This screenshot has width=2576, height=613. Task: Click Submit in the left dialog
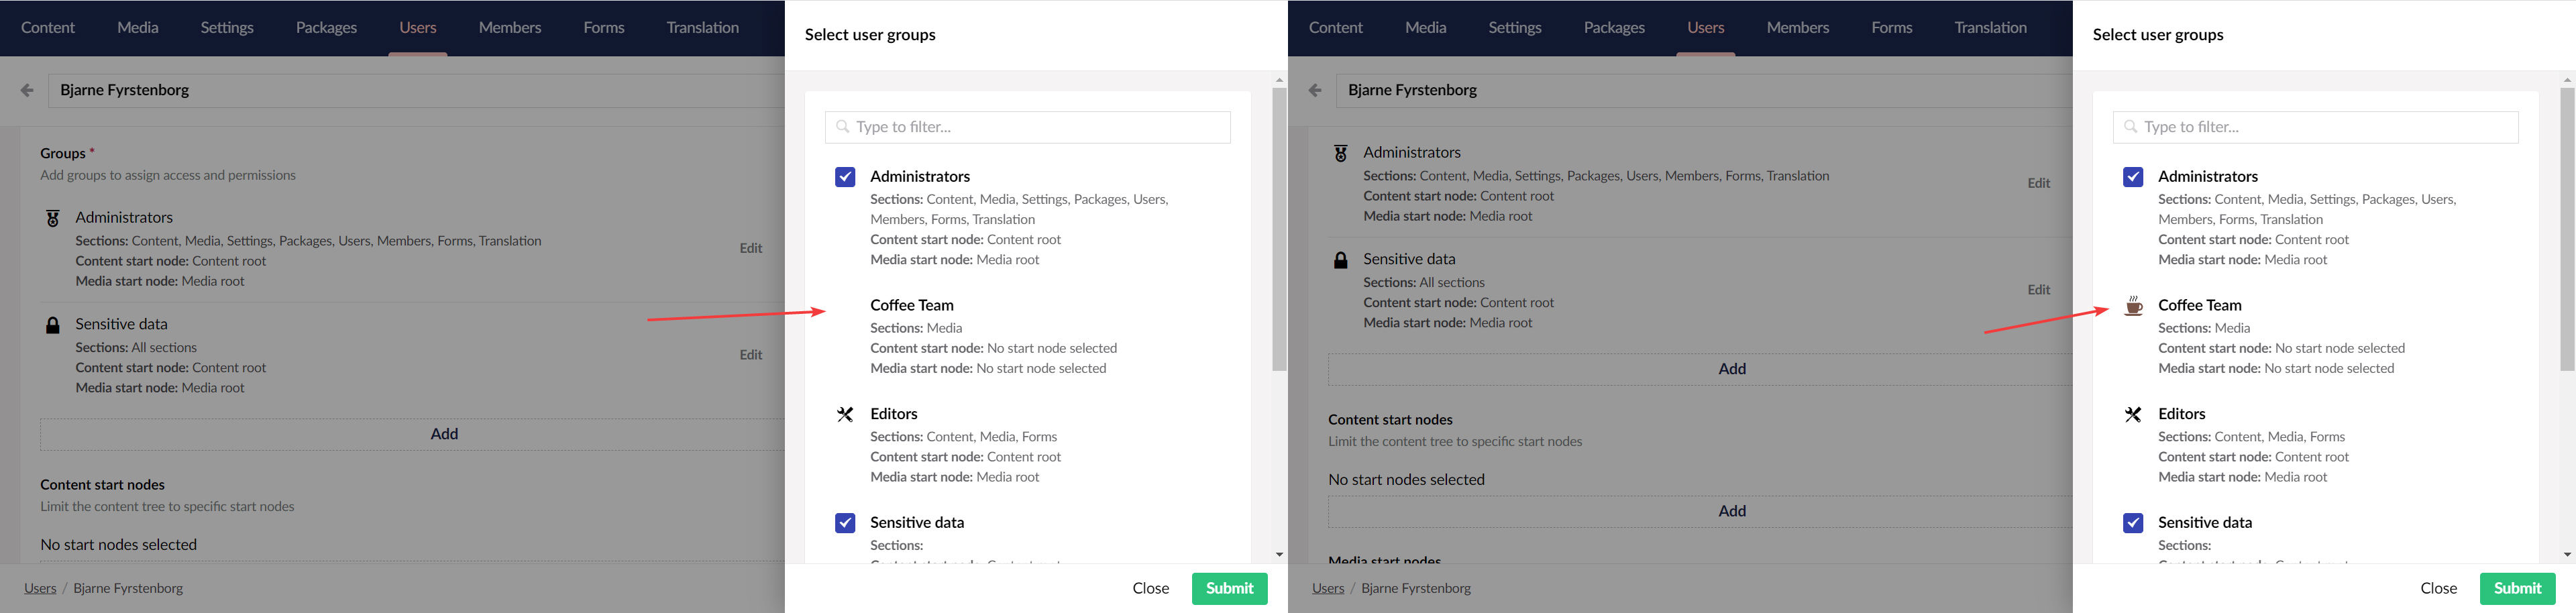1230,589
